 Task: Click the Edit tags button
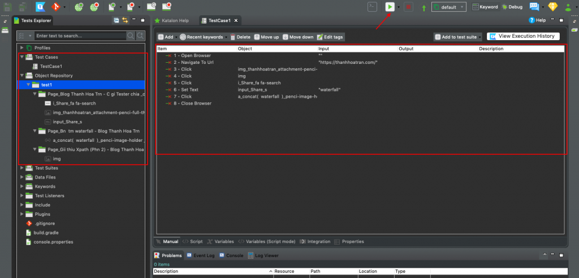pyautogui.click(x=330, y=37)
